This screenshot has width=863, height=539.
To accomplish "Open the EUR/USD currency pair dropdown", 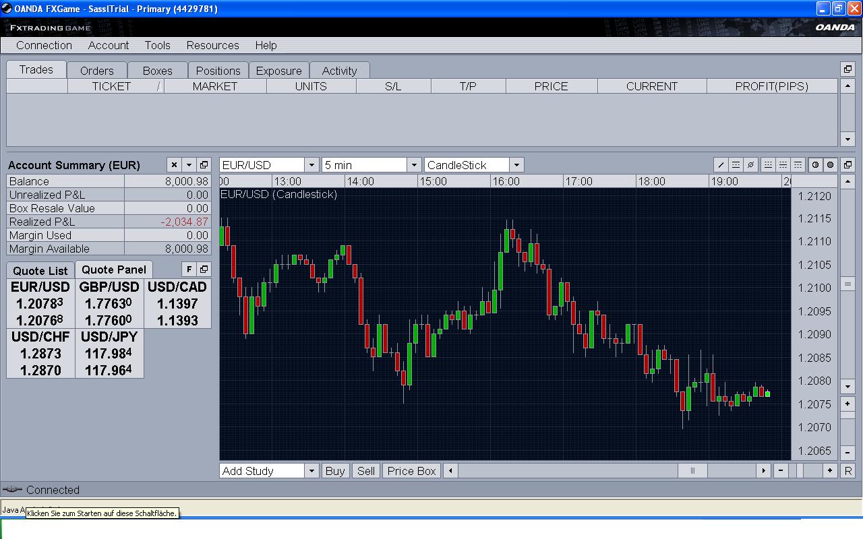I will point(311,165).
